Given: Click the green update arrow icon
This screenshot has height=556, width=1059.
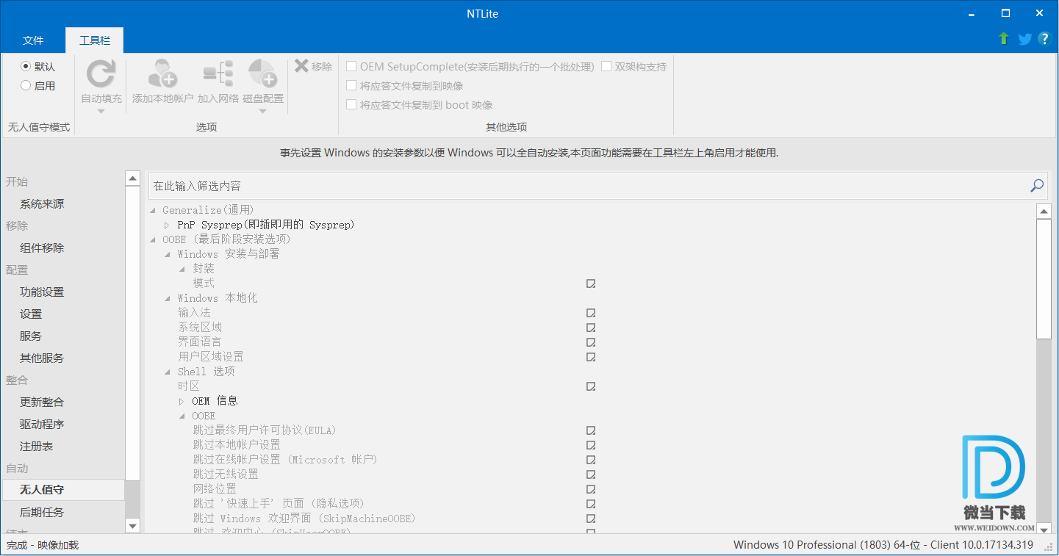Looking at the screenshot, I should click(x=1004, y=38).
